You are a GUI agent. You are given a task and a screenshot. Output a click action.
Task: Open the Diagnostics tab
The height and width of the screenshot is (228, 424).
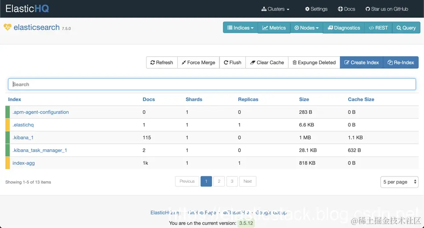[344, 28]
